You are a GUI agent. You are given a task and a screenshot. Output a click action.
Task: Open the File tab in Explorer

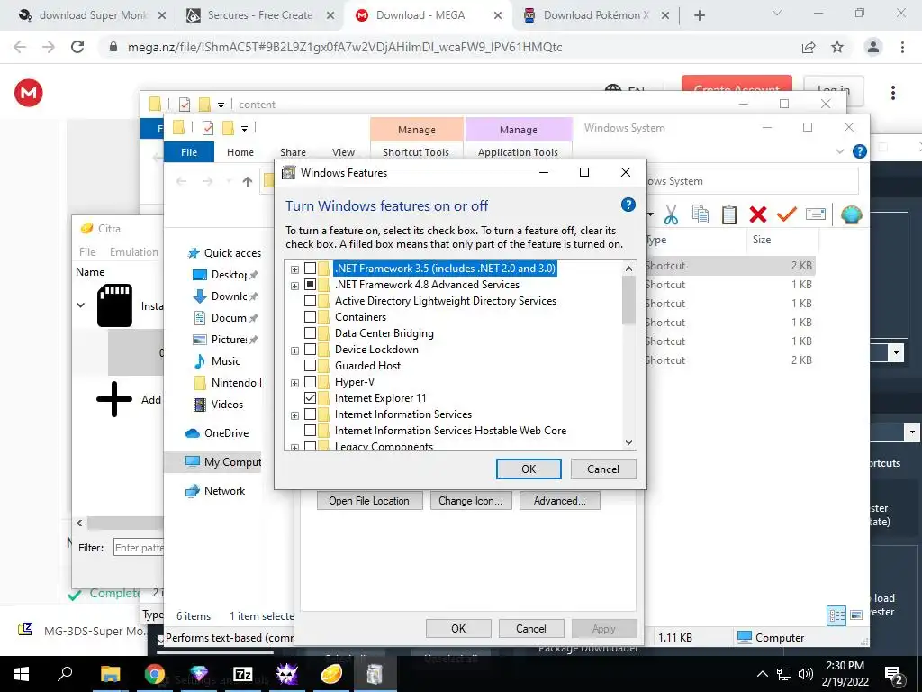(x=189, y=151)
